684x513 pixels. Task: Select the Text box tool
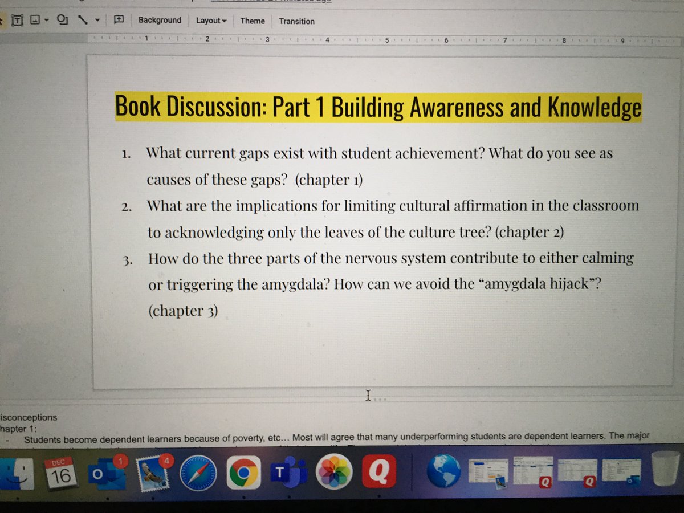pyautogui.click(x=17, y=21)
